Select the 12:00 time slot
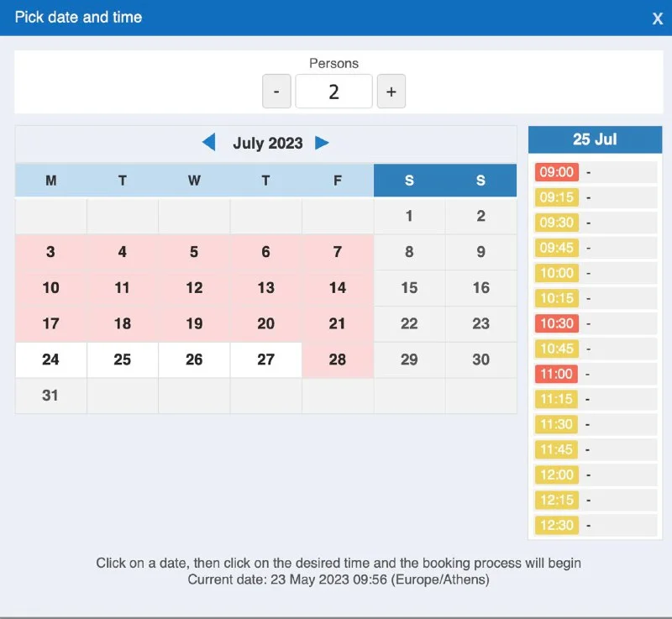This screenshot has width=672, height=619. tap(557, 475)
